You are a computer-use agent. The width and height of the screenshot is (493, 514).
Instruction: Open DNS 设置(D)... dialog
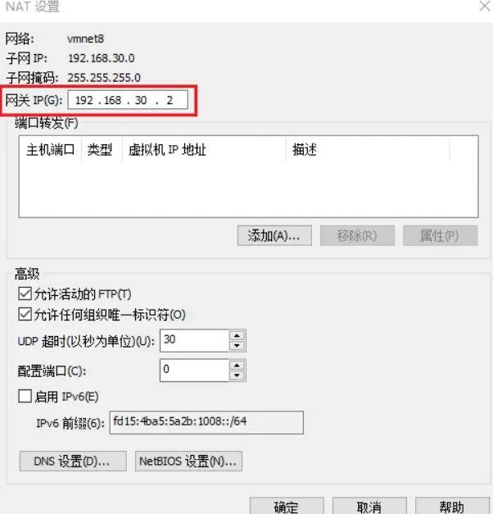coord(73,462)
